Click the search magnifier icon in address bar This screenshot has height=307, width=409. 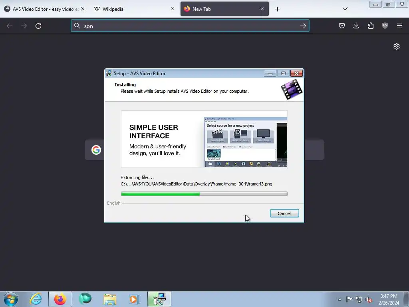point(77,26)
